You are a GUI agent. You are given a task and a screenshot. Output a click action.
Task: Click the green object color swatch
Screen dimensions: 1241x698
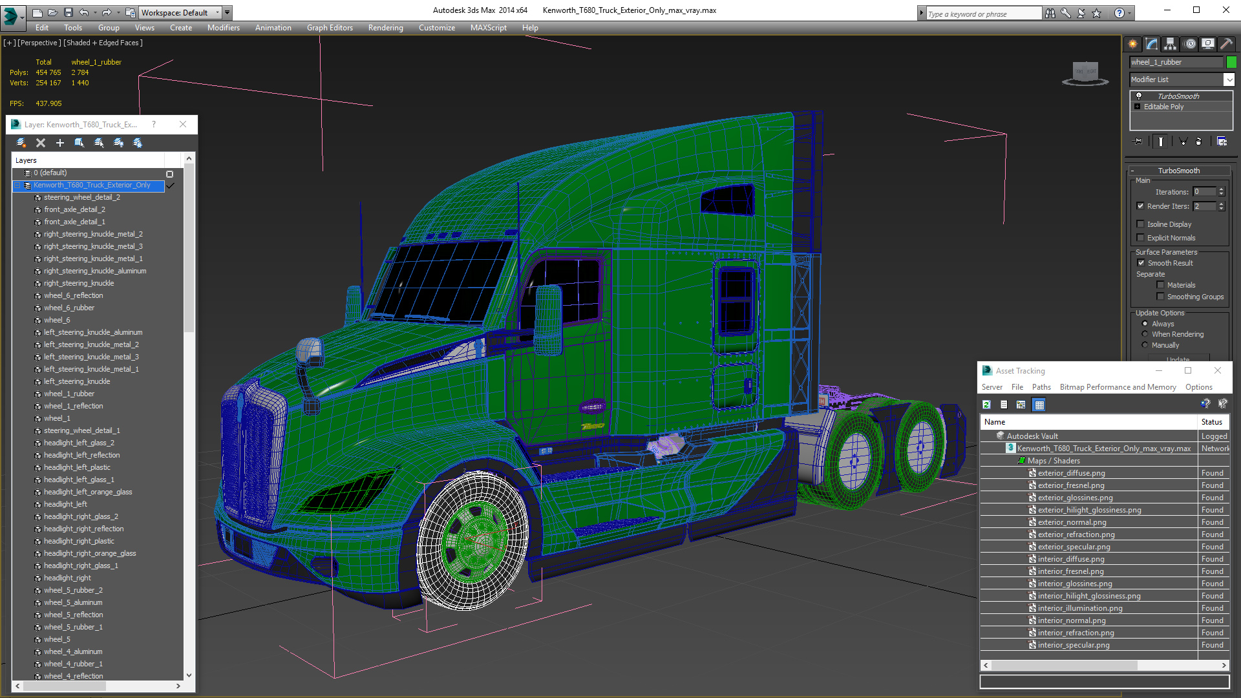point(1231,62)
